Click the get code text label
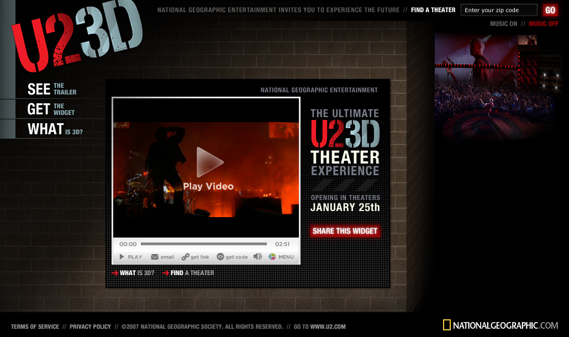Viewport: 569px width, 337px height. click(x=236, y=257)
